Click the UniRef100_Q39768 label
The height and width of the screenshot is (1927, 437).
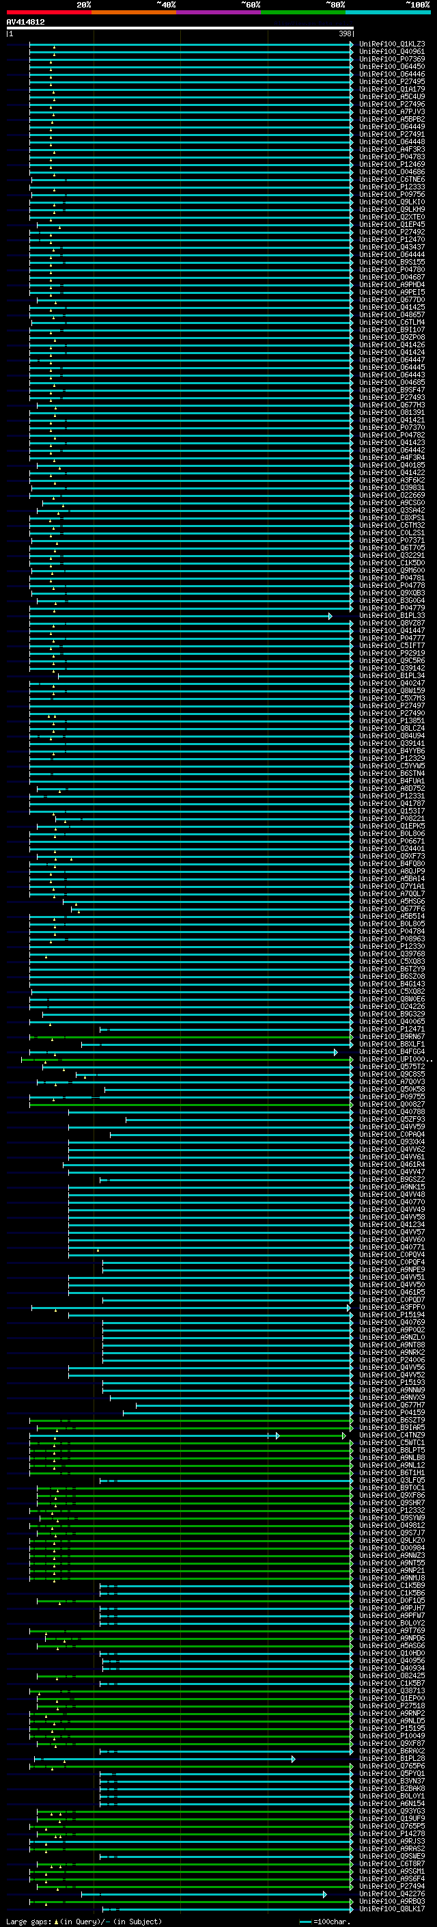(x=392, y=954)
